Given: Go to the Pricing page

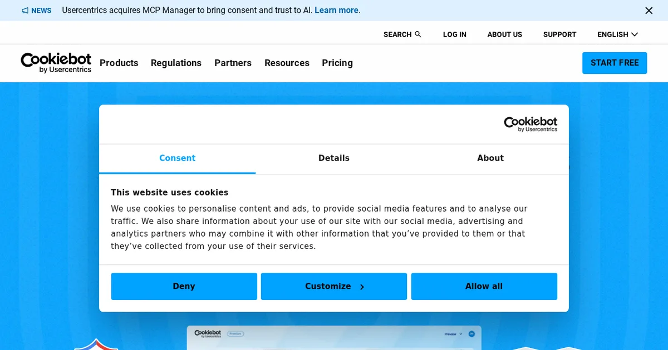Looking at the screenshot, I should (337, 63).
